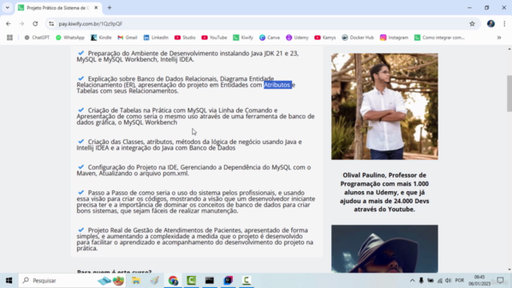Click the address bar URL pay.kiwify.com.br

(90, 24)
